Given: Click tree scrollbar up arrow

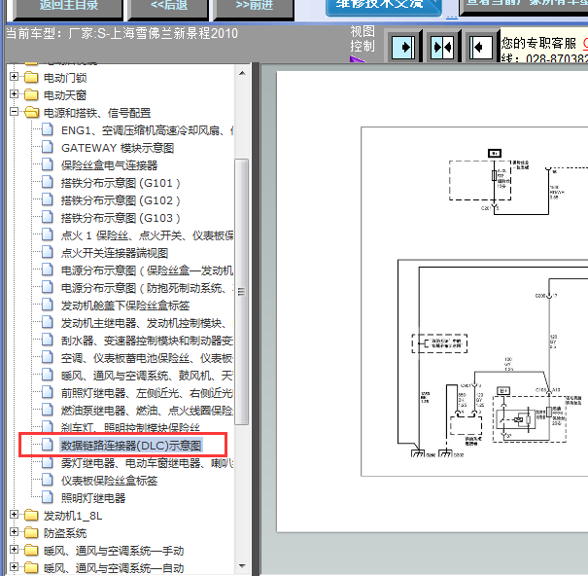Looking at the screenshot, I should 242,73.
